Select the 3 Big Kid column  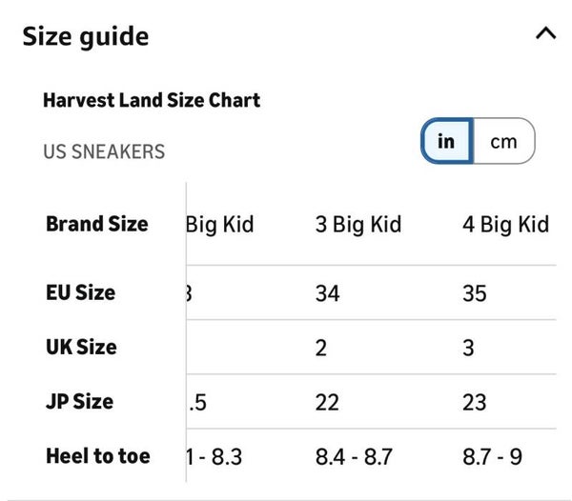[358, 225]
